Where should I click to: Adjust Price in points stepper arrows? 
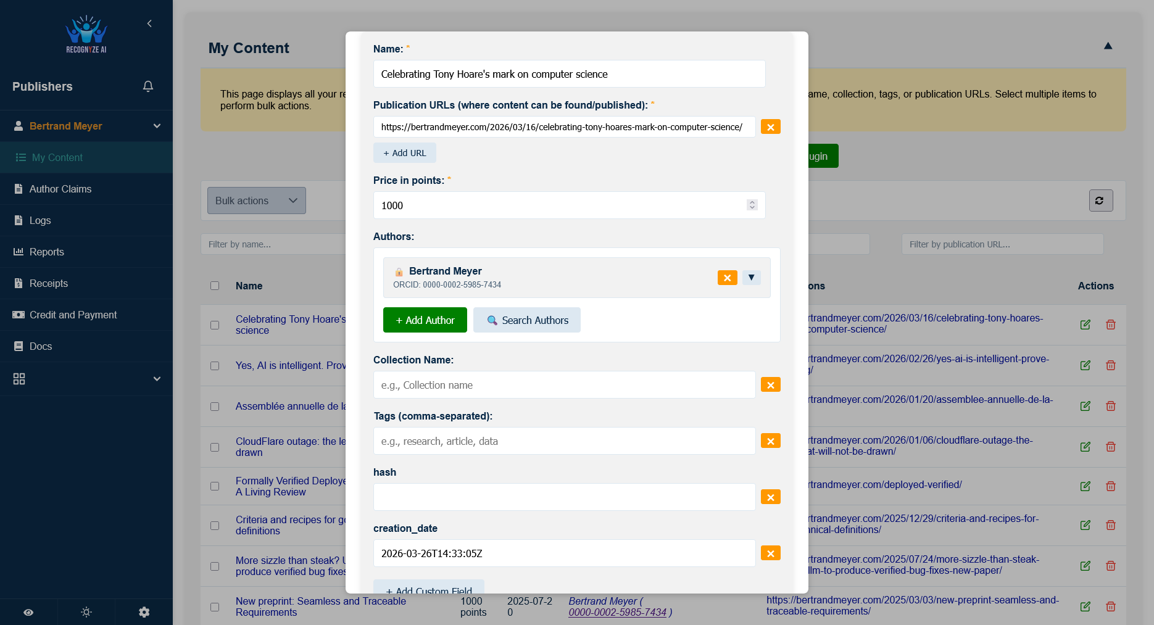[752, 205]
